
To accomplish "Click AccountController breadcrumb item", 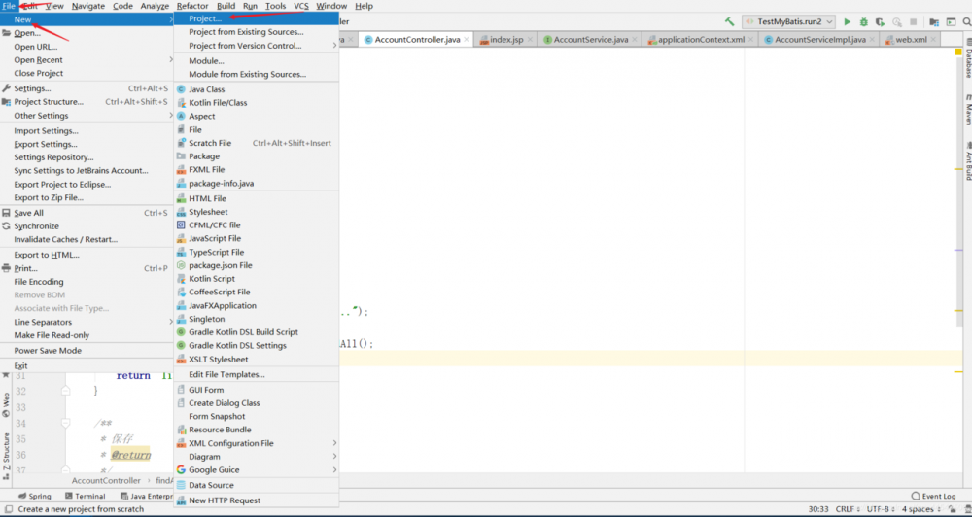I will (106, 480).
